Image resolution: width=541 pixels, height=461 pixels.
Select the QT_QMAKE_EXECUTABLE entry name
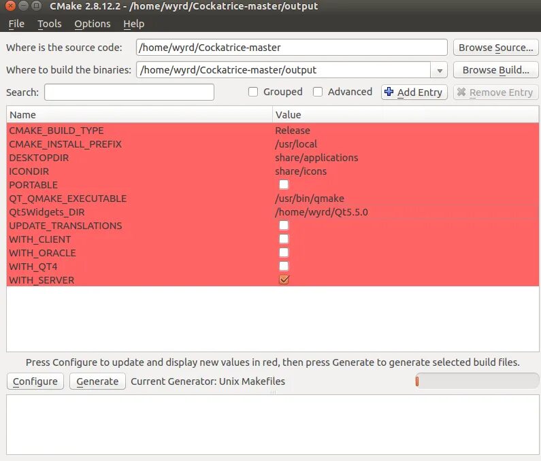(68, 199)
